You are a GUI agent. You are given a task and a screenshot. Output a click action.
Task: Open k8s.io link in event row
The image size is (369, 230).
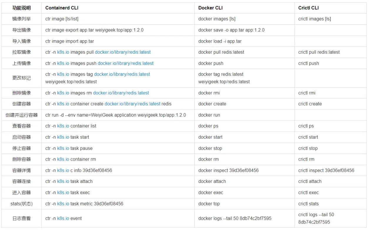tap(63, 219)
